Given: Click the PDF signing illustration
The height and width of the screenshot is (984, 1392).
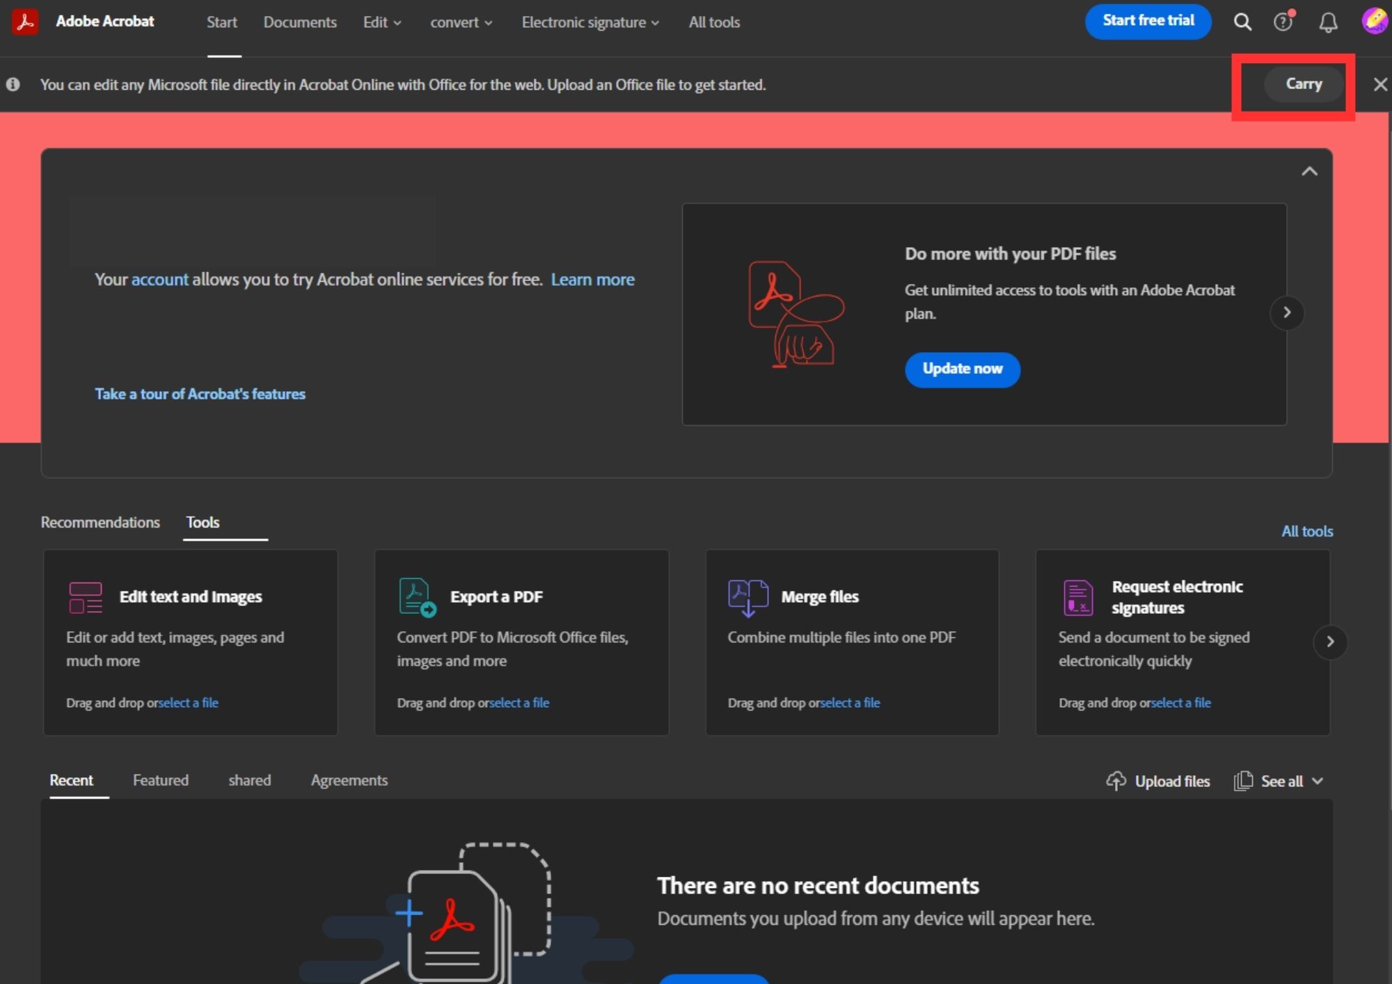Looking at the screenshot, I should [x=796, y=314].
